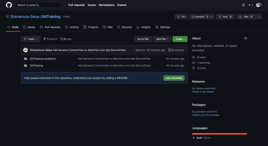Click the commit author avatar for Shimamura-Seiya
Image resolution: width=268 pixels, height=146 pixels.
coord(25,50)
